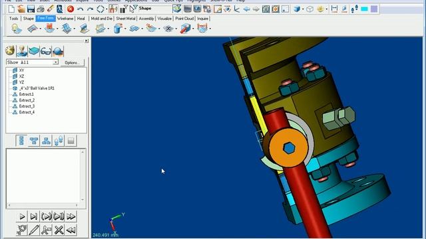Toggle the gray square view button
Screen dimensions: 426x239
tap(71, 141)
